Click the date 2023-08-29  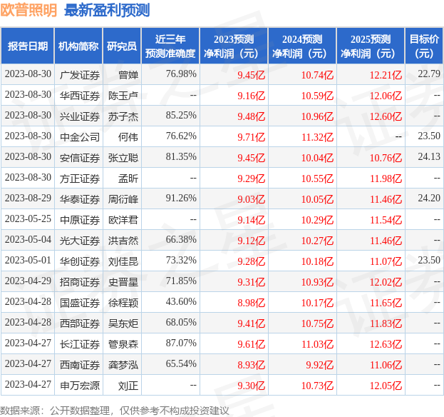pyautogui.click(x=28, y=198)
